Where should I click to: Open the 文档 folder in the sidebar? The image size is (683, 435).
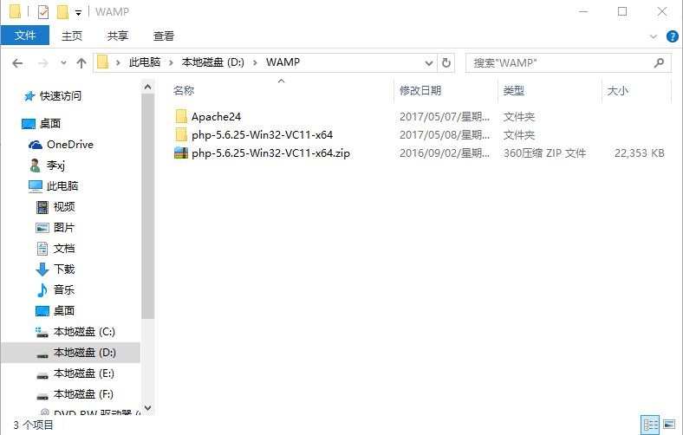(64, 249)
